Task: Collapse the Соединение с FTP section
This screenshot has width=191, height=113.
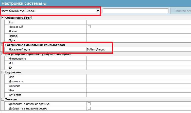Action: 3,18
